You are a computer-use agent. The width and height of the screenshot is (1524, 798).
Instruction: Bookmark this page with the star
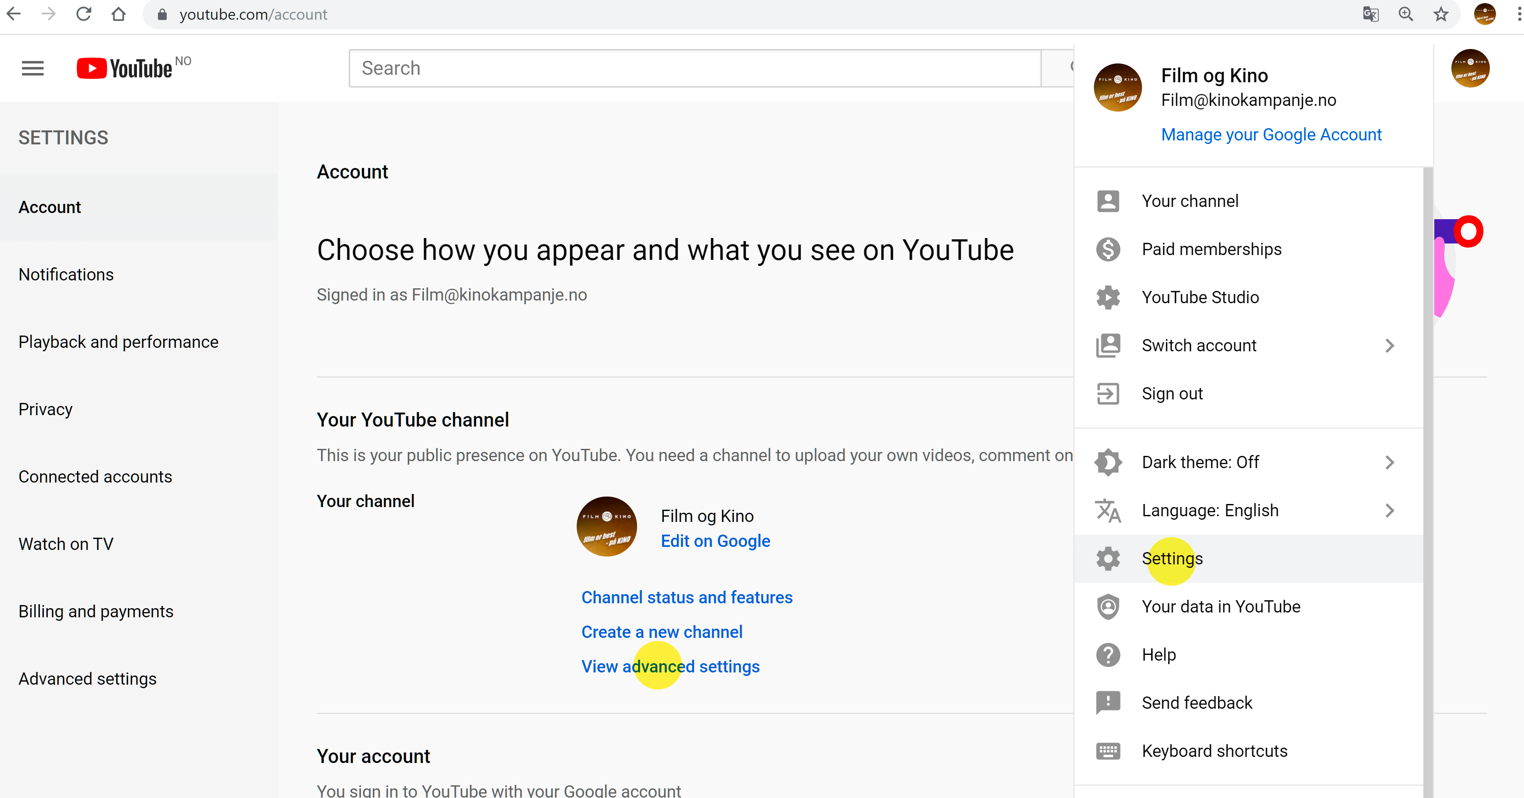1440,14
